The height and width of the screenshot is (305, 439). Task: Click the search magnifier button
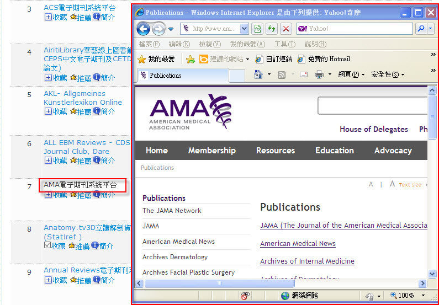[x=421, y=29]
